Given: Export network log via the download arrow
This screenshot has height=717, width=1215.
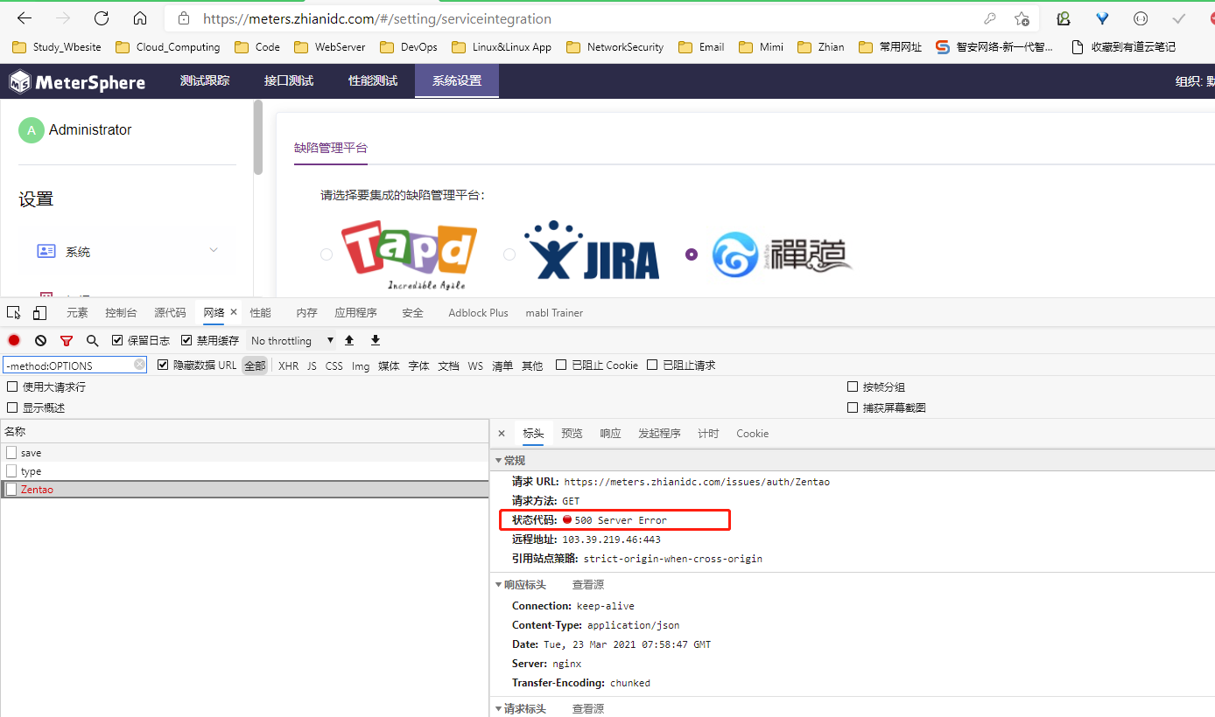Looking at the screenshot, I should pos(375,340).
